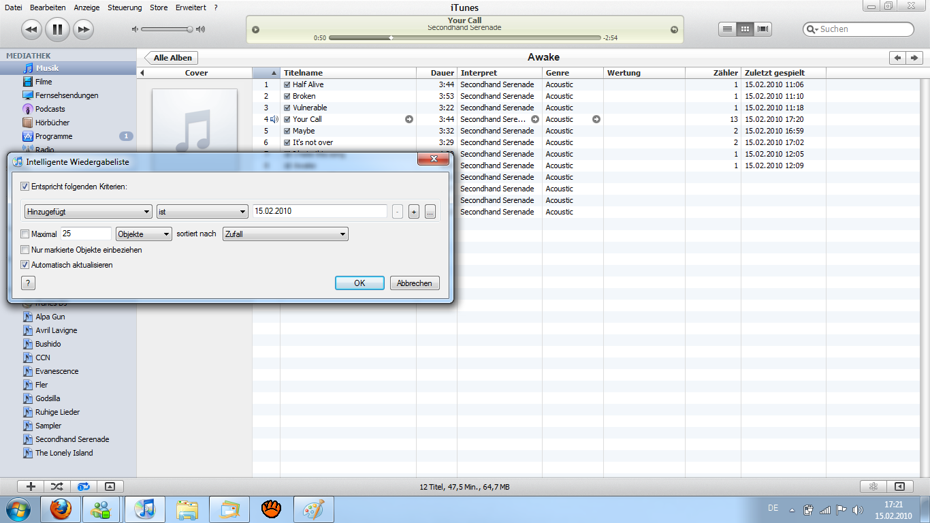
Task: Adjust the volume slider knob
Action: 190,29
